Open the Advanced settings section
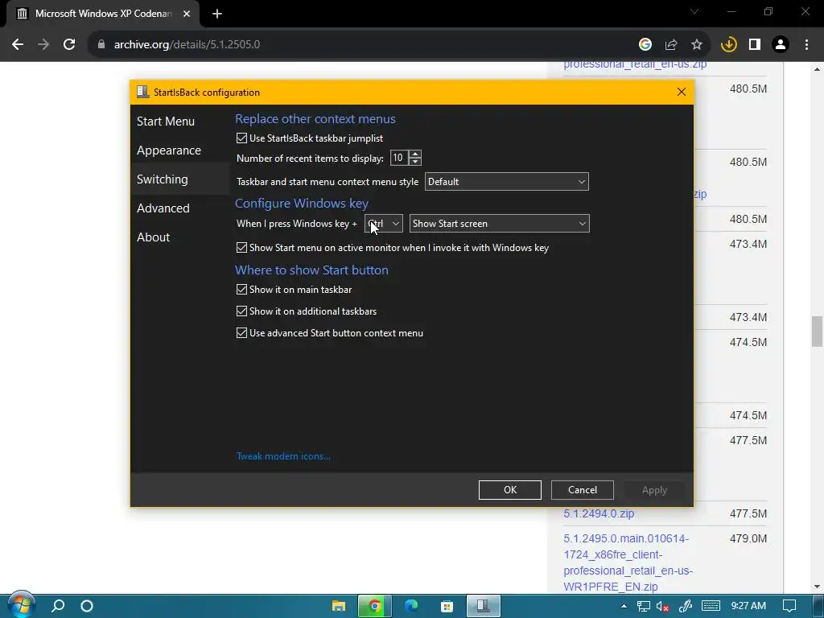This screenshot has width=824, height=618. (x=163, y=208)
